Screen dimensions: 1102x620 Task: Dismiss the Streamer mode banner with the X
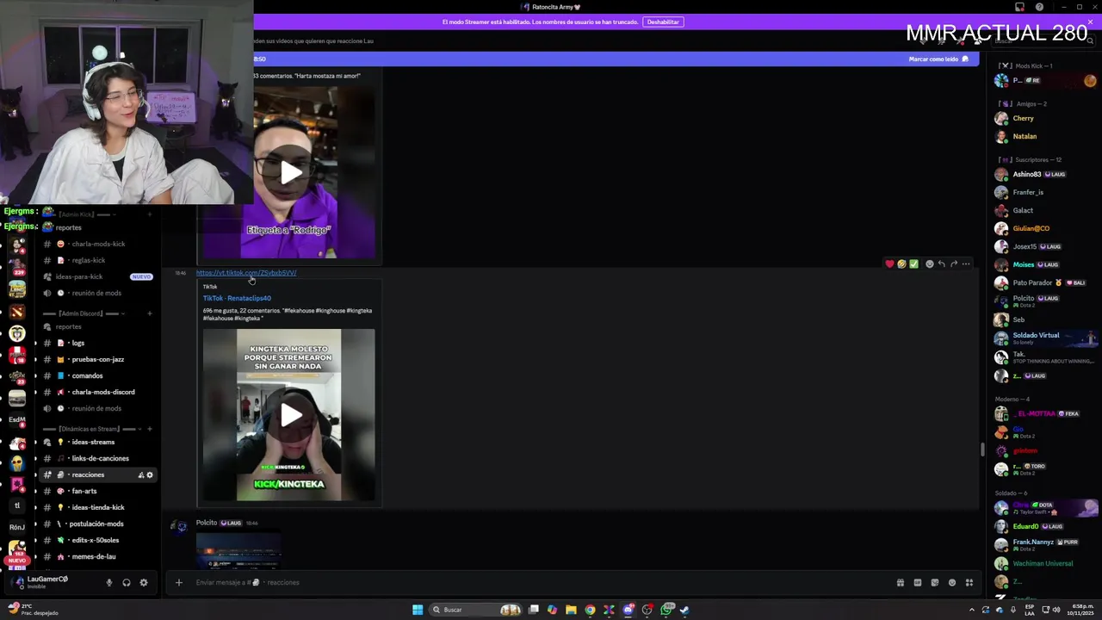tap(1090, 22)
